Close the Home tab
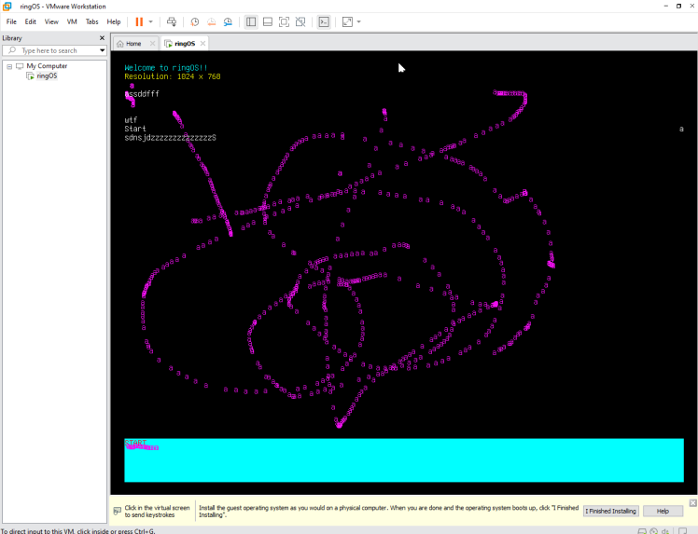The width and height of the screenshot is (698, 534). (152, 44)
